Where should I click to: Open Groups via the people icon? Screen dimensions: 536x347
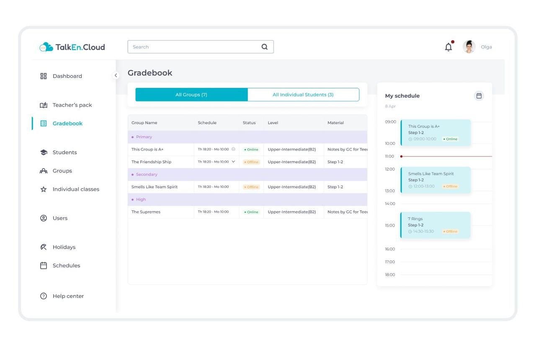[x=44, y=171]
